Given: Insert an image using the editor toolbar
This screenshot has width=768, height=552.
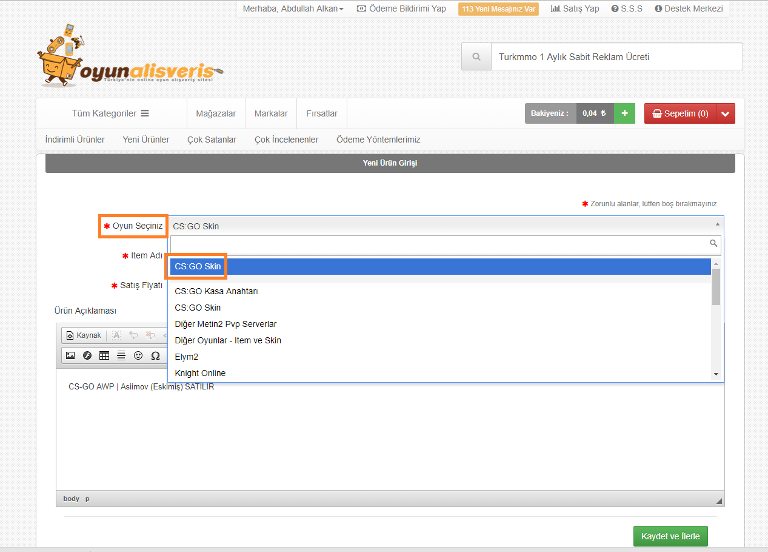Looking at the screenshot, I should coord(70,355).
